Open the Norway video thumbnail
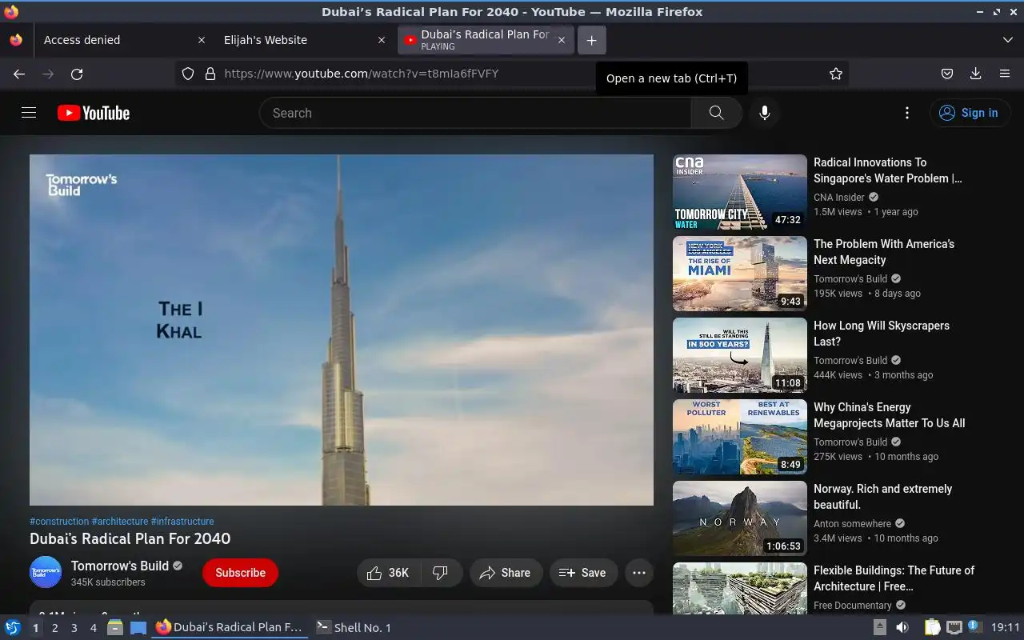 click(x=740, y=518)
